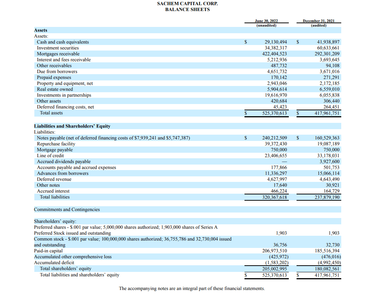Select total assets value 525,370,613

tap(274, 113)
